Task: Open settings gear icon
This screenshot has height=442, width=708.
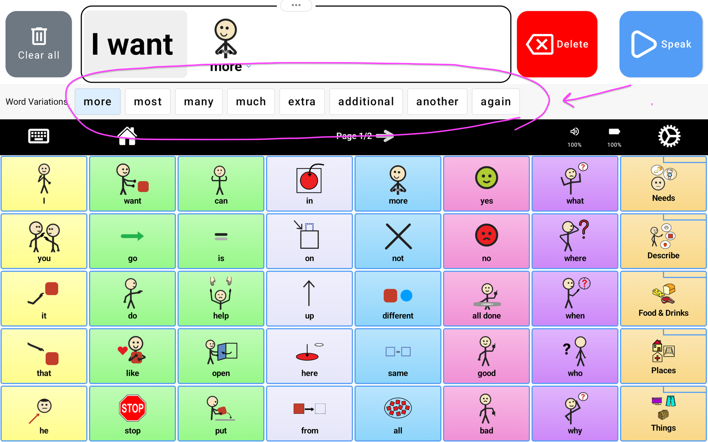Action: click(669, 136)
